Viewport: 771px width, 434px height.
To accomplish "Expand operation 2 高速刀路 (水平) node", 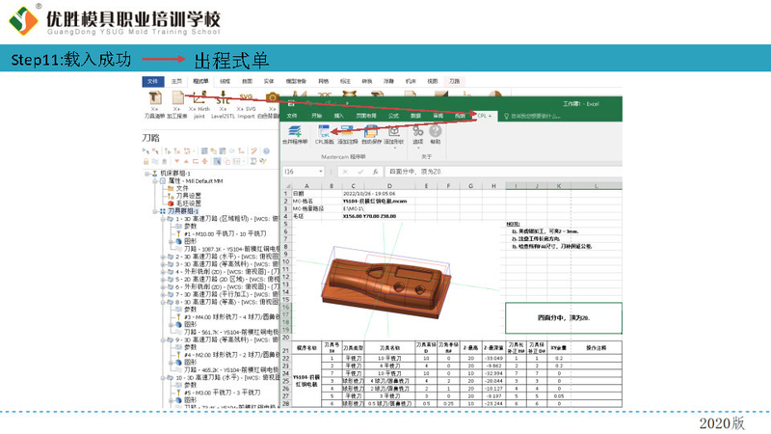I will [163, 257].
